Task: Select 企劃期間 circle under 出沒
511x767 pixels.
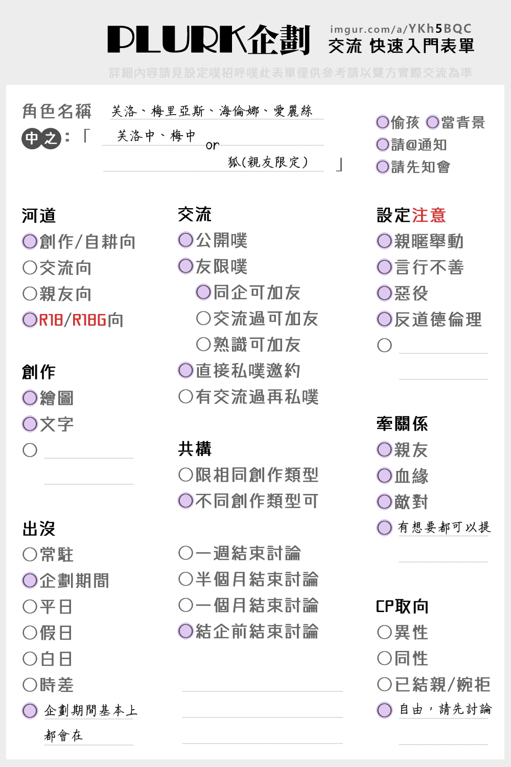Action: 30,580
